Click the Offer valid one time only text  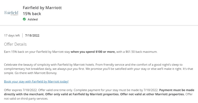[x=55, y=90]
